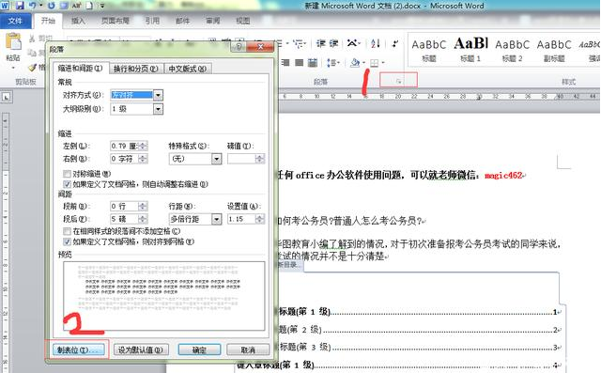
Task: Click the 制表位 tabs button
Action: [x=78, y=350]
